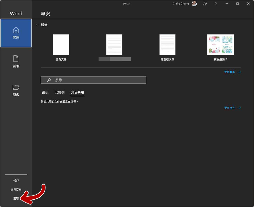Click the search magnifier icon
Screen dimensions: 254x207
pos(49,80)
